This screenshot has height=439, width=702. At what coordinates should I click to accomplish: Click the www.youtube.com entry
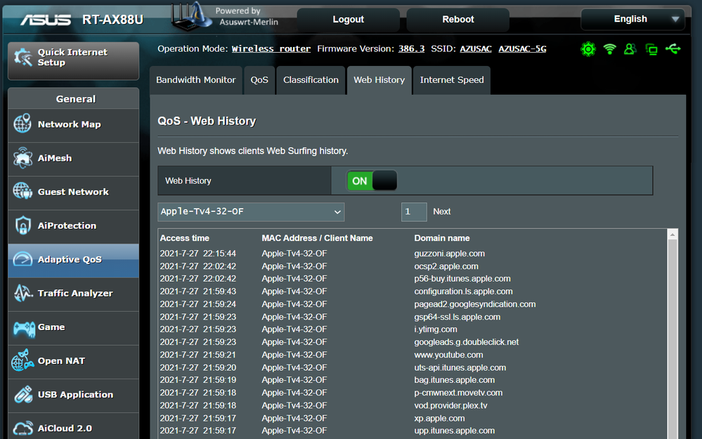[448, 355]
